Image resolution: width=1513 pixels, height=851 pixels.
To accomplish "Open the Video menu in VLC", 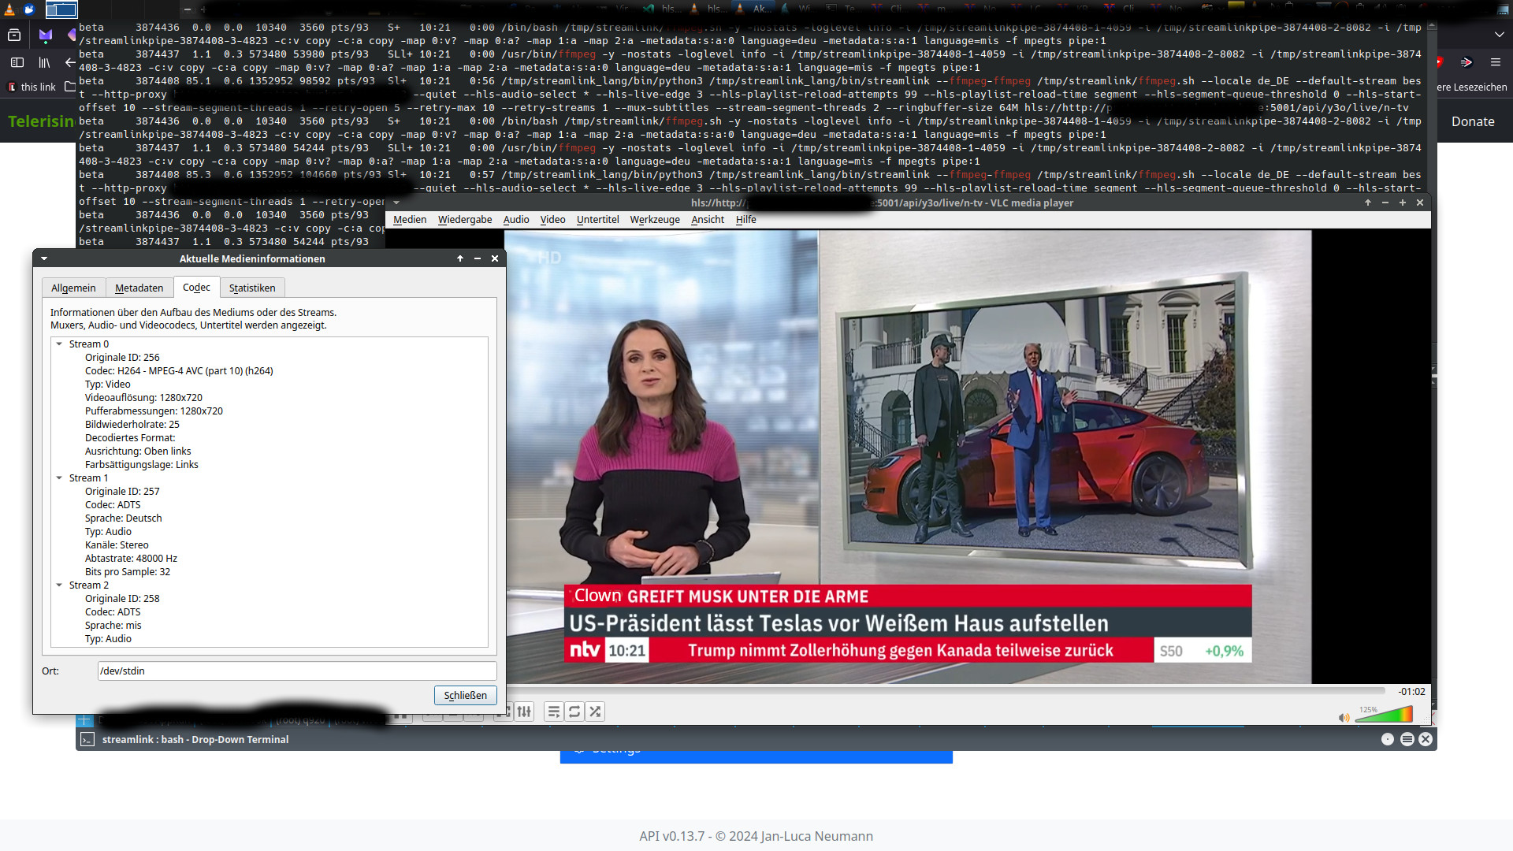I will point(552,220).
